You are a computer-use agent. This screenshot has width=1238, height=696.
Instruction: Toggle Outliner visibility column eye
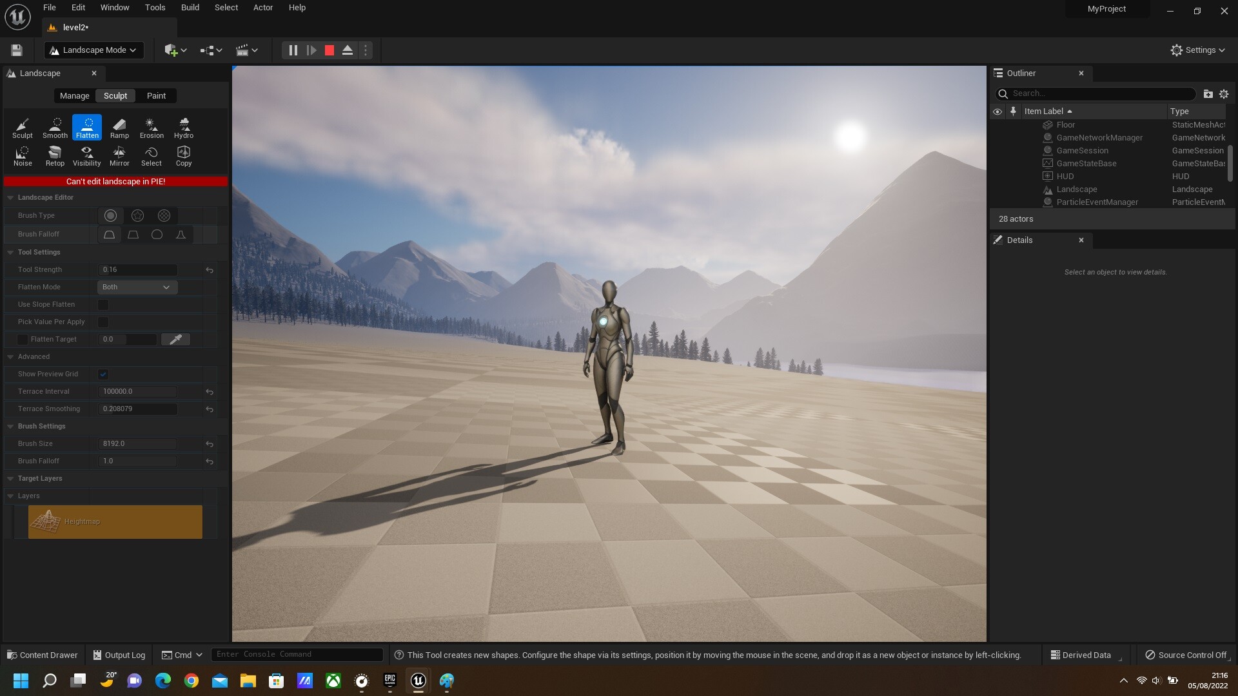pyautogui.click(x=997, y=111)
